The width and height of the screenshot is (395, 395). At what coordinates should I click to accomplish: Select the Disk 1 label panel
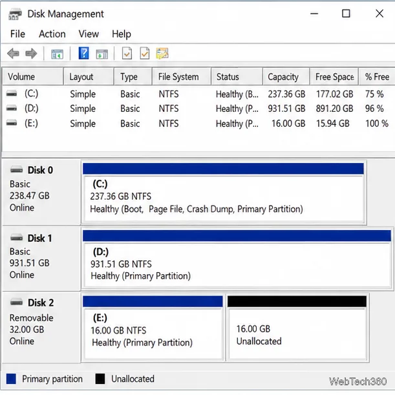[41, 259]
